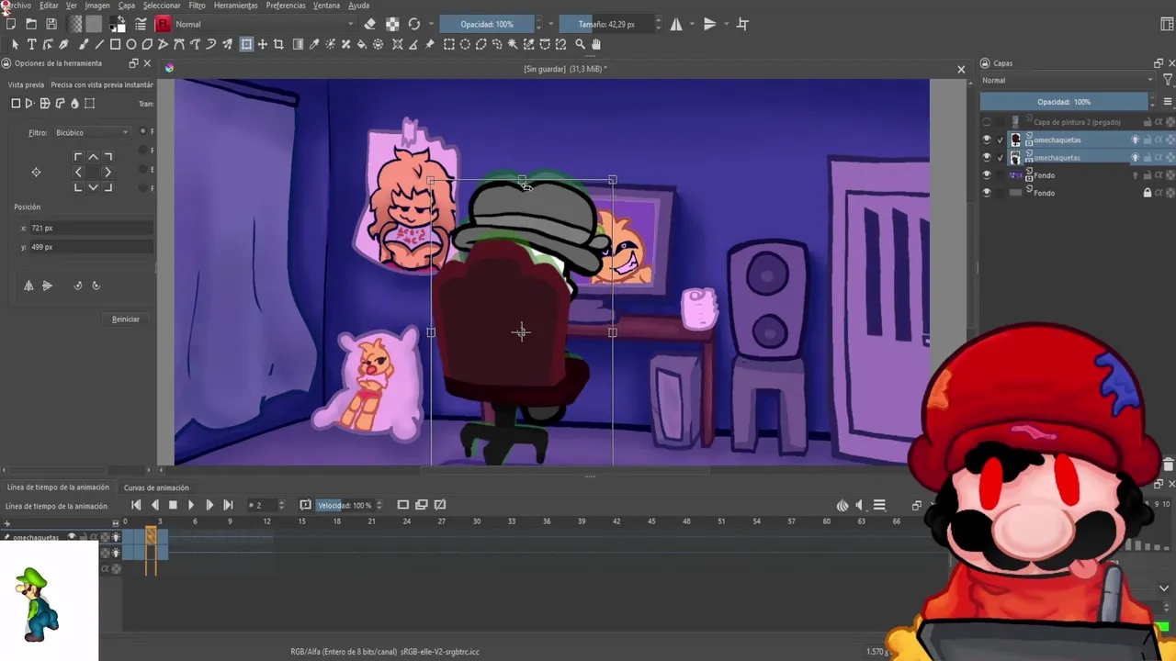Open the layers panel options menu

(x=1168, y=102)
